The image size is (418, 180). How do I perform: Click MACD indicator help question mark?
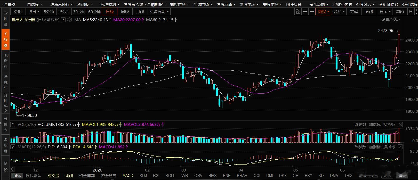pyautogui.click(x=13, y=147)
